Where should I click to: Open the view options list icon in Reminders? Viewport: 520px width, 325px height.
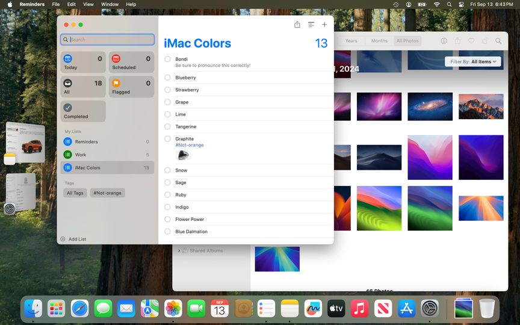(311, 25)
